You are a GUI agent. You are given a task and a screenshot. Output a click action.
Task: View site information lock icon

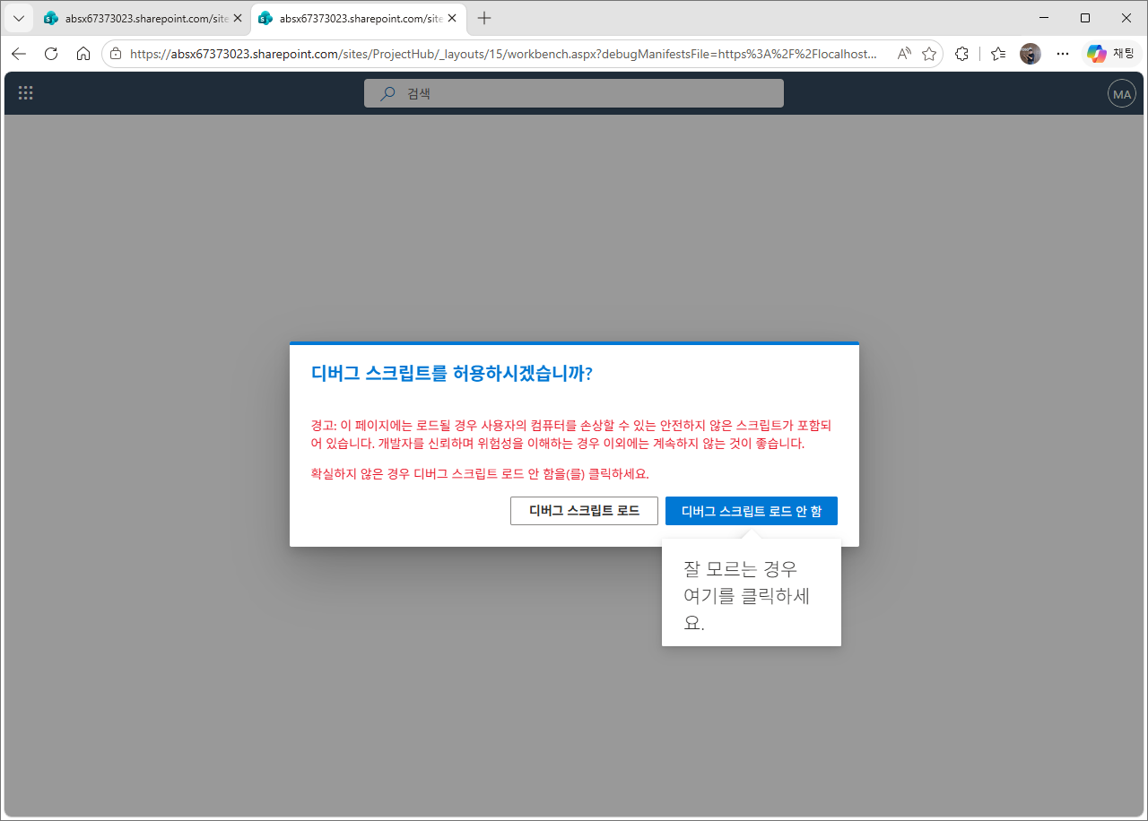[116, 54]
